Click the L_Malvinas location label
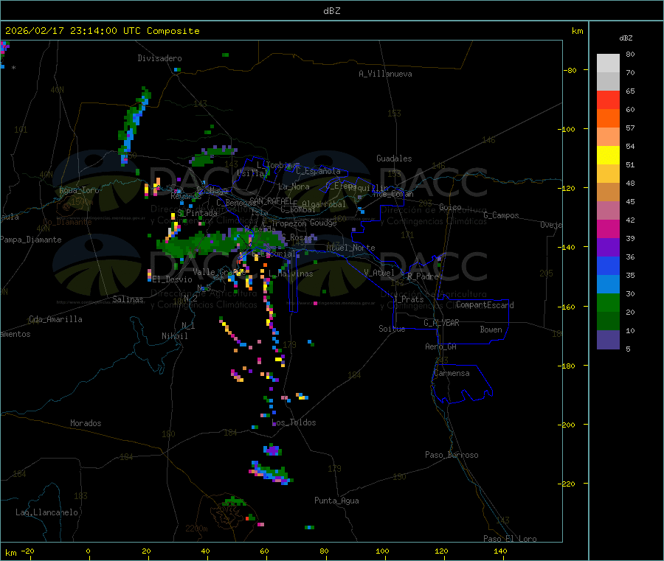The height and width of the screenshot is (561, 664). click(291, 273)
